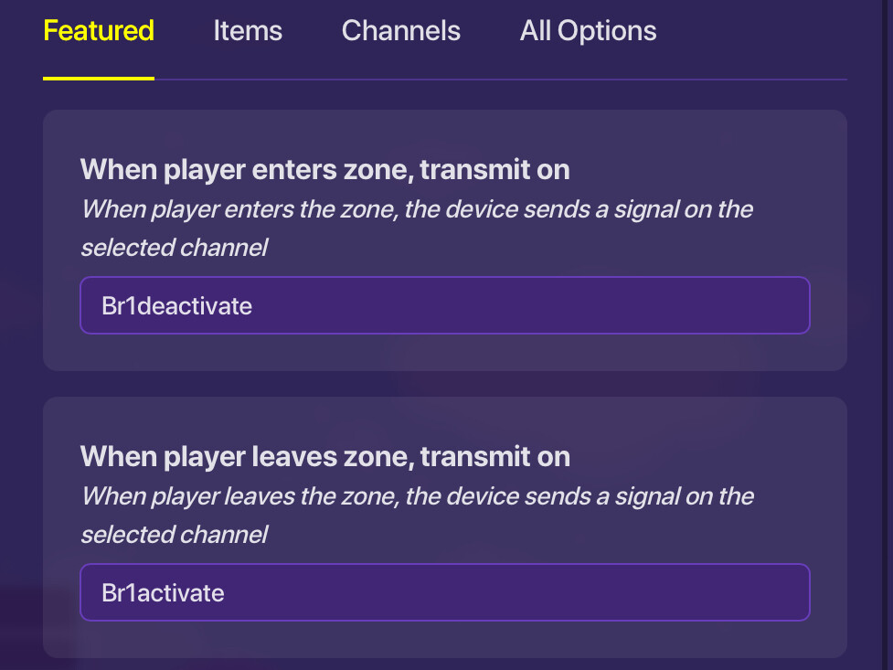Screen dimensions: 893x670
Task: Click blank area below Br1activate field in card
Action: 444,640
